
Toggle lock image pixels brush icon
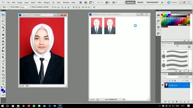click(x=170, y=81)
